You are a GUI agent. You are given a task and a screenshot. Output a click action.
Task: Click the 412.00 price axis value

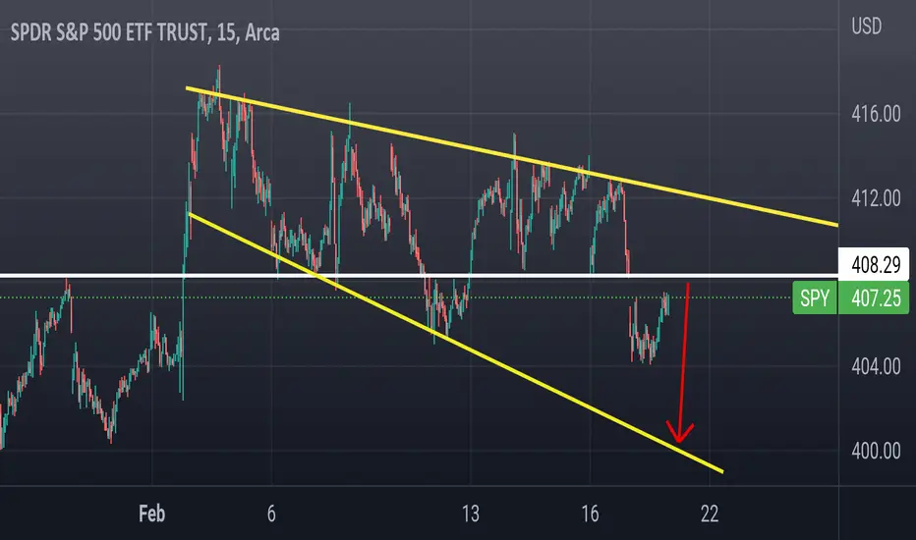(x=876, y=198)
